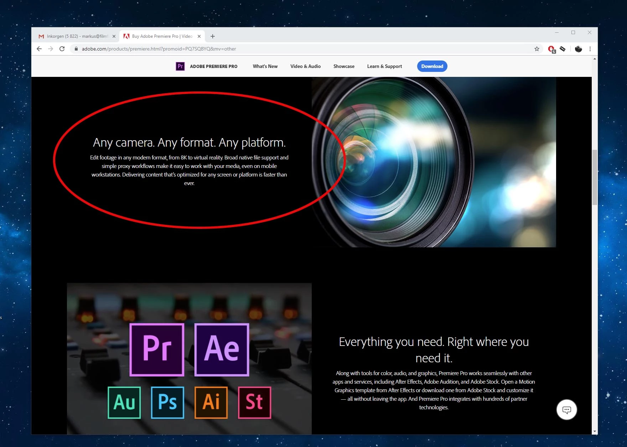Click the Premiere Pro Pr app icon
Screen dimensions: 627x447
point(157,349)
